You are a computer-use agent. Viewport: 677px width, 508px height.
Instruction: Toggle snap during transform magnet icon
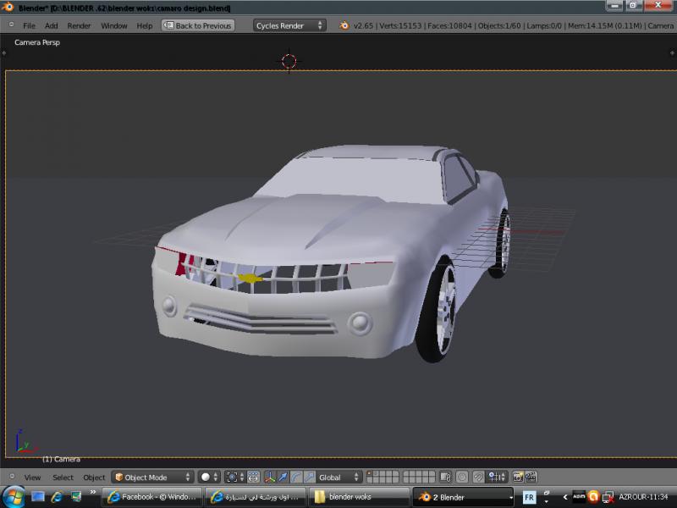pyautogui.click(x=478, y=478)
